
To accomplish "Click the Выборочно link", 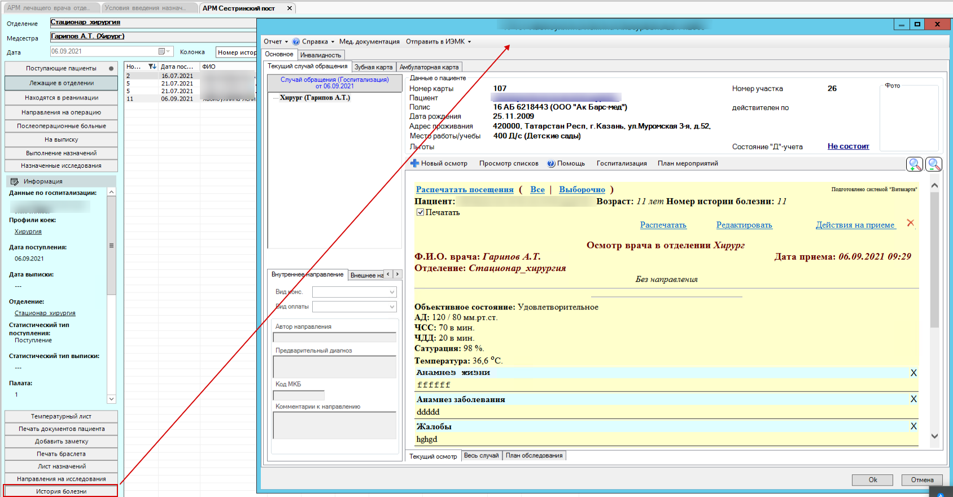I will (x=582, y=190).
